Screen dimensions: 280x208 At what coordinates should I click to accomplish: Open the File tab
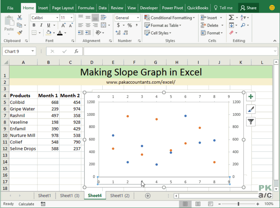[10, 8]
